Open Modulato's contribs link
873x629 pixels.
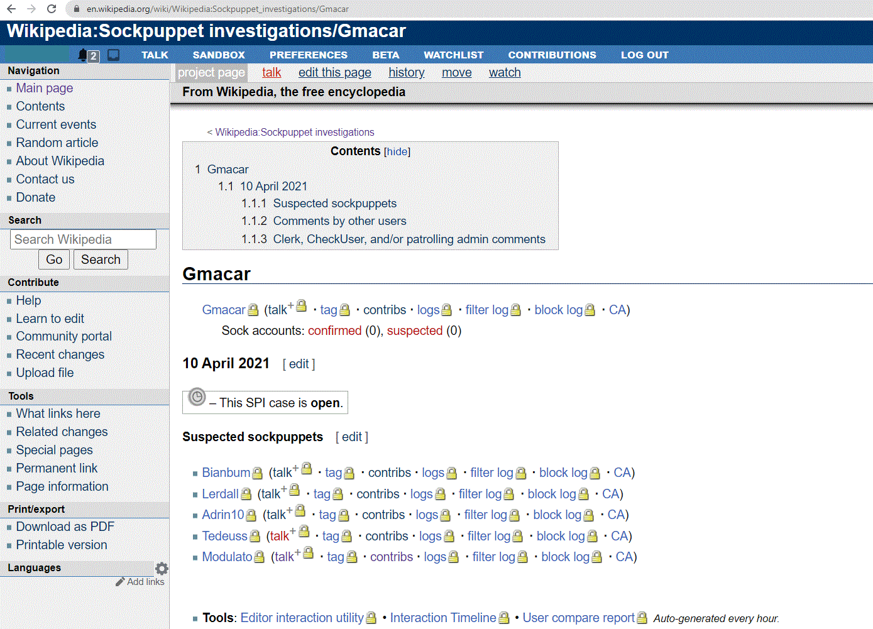(x=392, y=557)
